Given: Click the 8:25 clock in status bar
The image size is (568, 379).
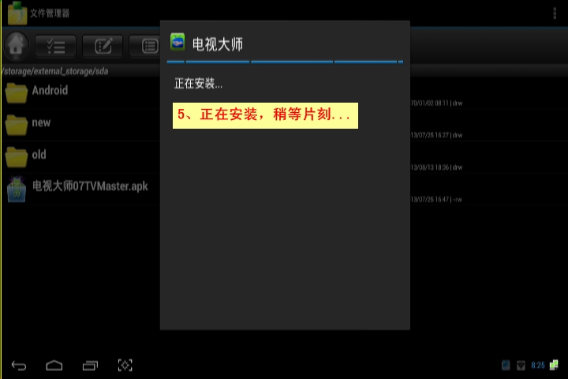Looking at the screenshot, I should (x=538, y=366).
